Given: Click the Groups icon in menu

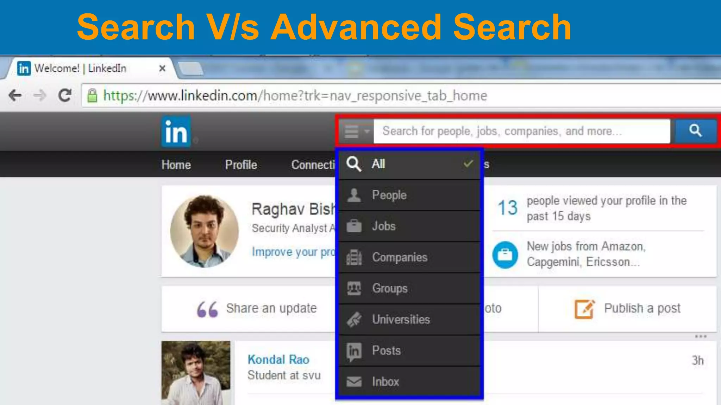Looking at the screenshot, I should tap(354, 288).
